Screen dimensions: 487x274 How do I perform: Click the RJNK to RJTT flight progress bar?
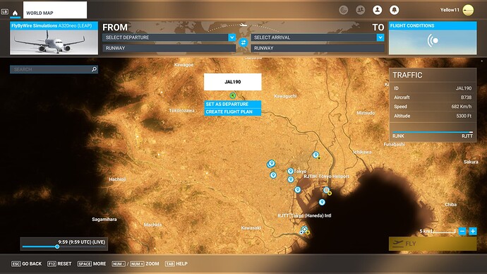tap(433, 132)
